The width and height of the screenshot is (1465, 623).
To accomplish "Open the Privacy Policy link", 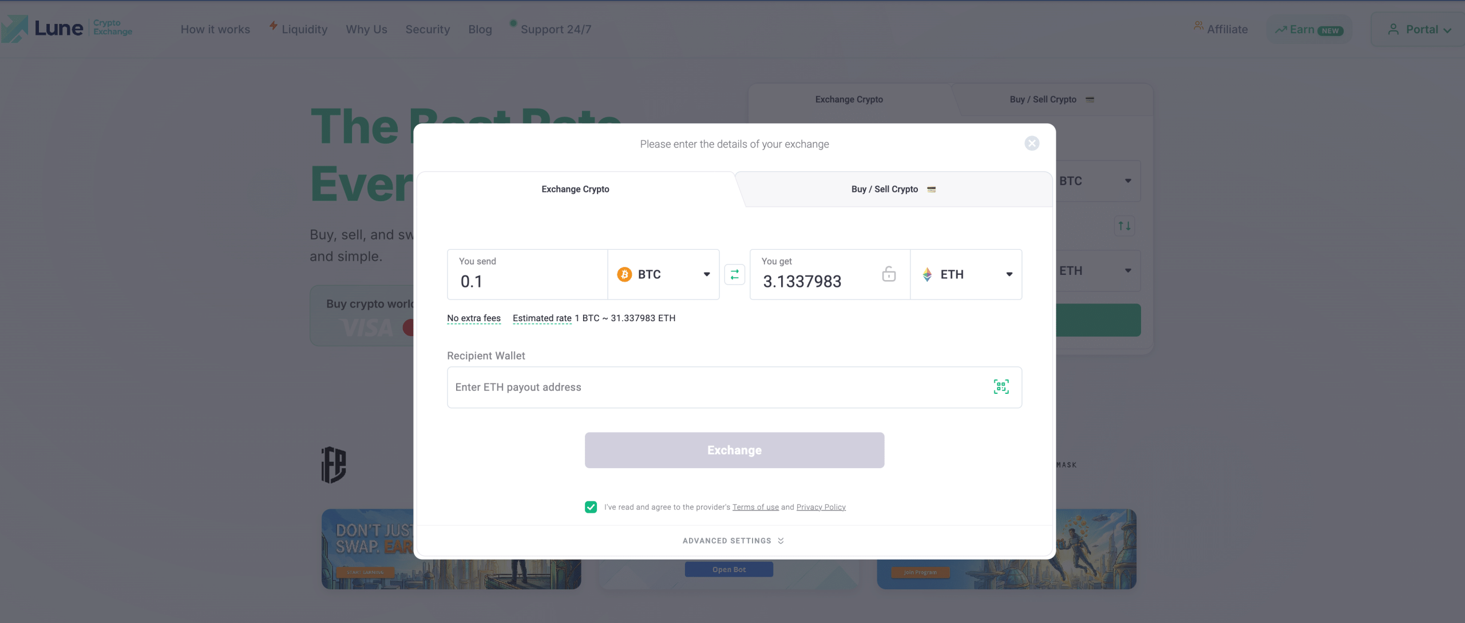I will coord(821,508).
